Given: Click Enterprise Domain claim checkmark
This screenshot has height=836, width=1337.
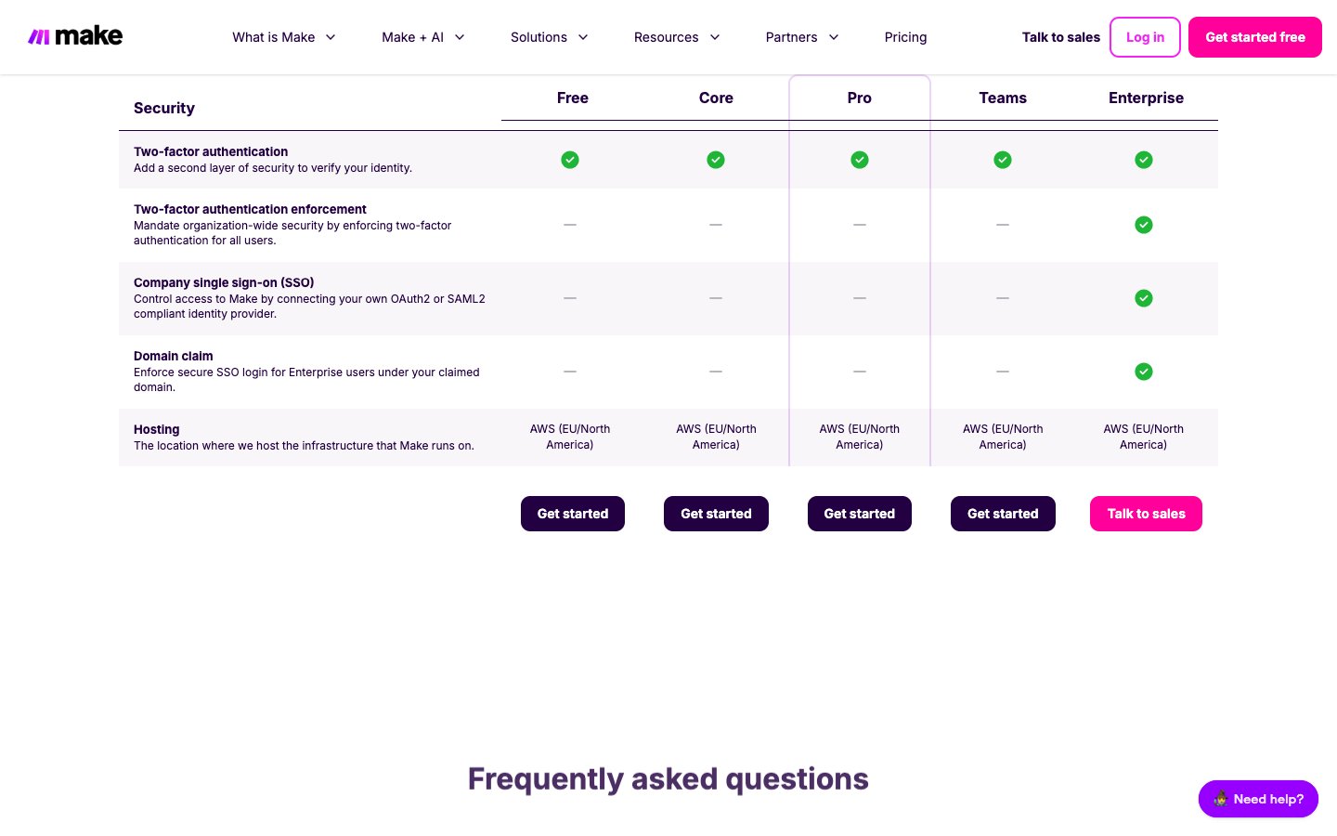Looking at the screenshot, I should click(x=1144, y=372).
